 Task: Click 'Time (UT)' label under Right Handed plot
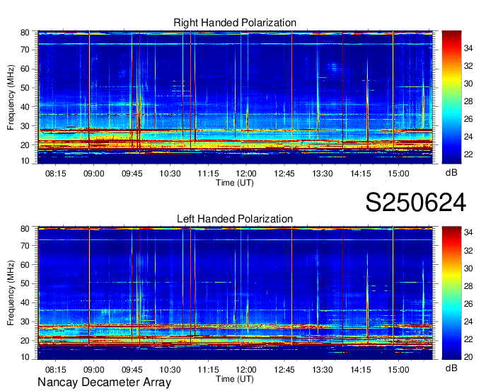(x=235, y=183)
